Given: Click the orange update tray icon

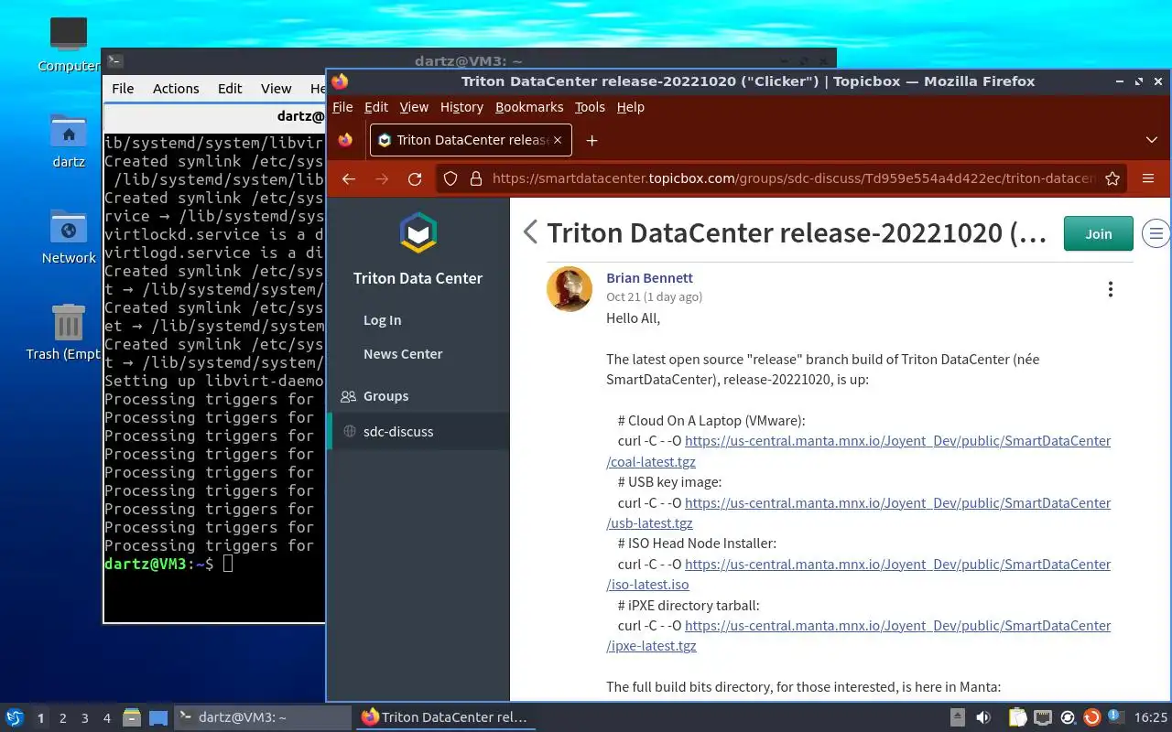Looking at the screenshot, I should pyautogui.click(x=1091, y=717).
